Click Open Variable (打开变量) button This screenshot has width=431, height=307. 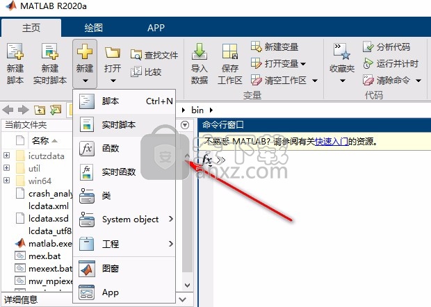275,63
